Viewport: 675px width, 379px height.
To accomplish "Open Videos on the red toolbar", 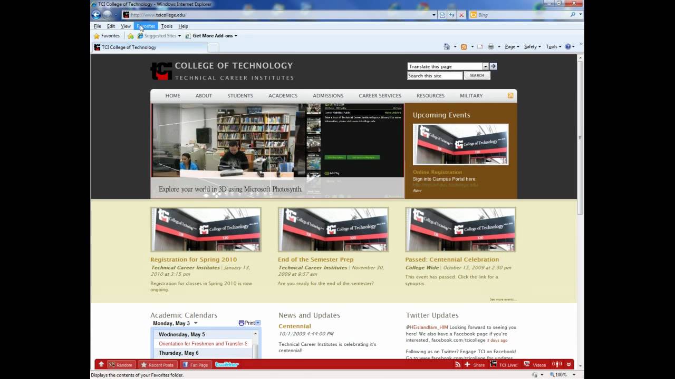I will pos(535,365).
